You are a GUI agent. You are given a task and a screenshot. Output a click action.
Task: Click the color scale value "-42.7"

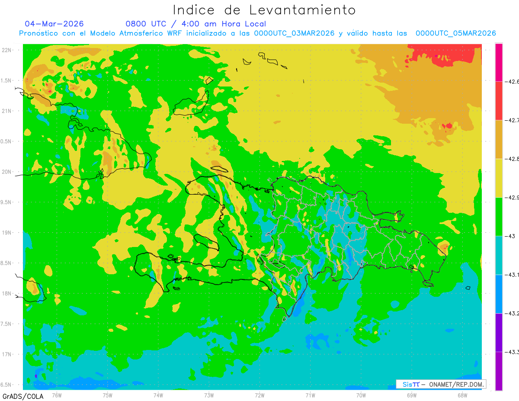[x=513, y=120]
